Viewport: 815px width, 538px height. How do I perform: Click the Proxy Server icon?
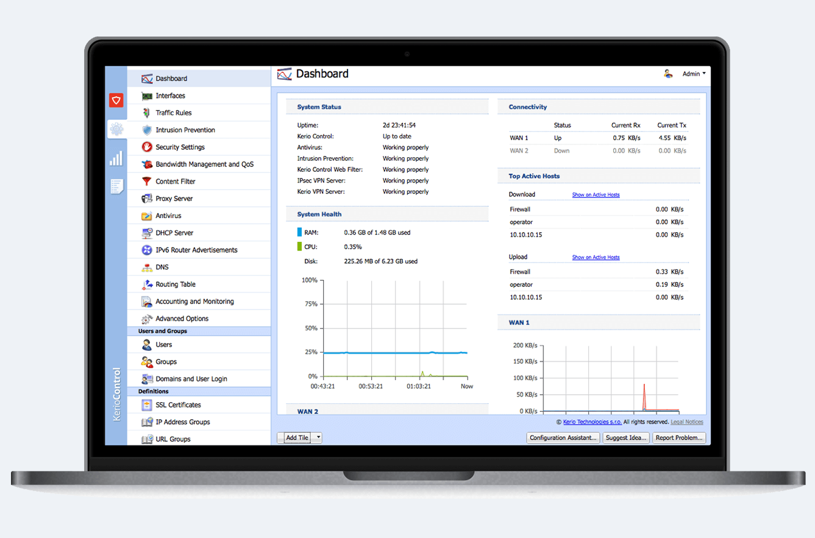pos(147,198)
